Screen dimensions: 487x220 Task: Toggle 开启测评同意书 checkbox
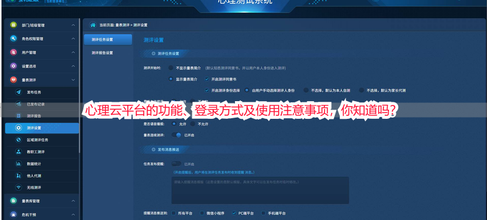click(207, 79)
